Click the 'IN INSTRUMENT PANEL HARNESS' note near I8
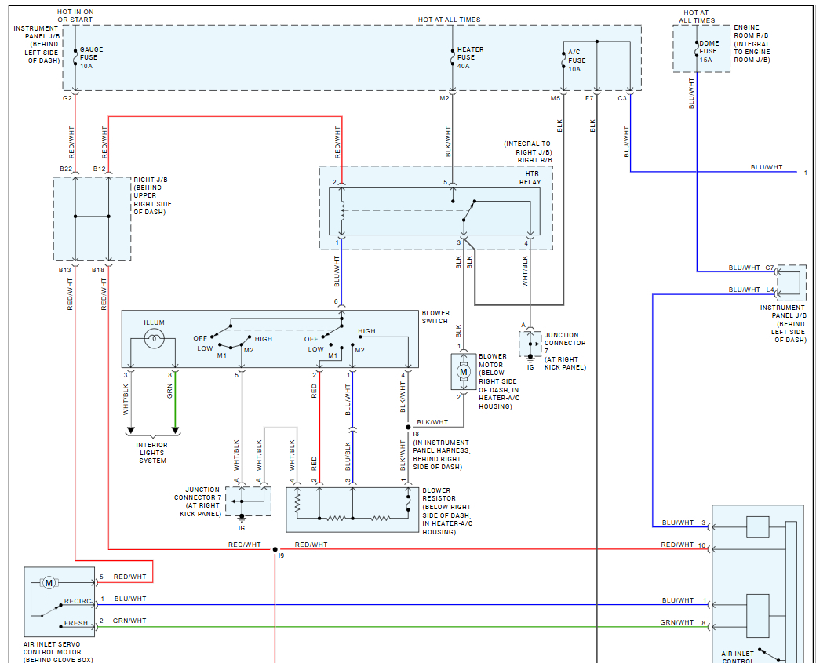Screen dimensions: 816x663 (441, 455)
